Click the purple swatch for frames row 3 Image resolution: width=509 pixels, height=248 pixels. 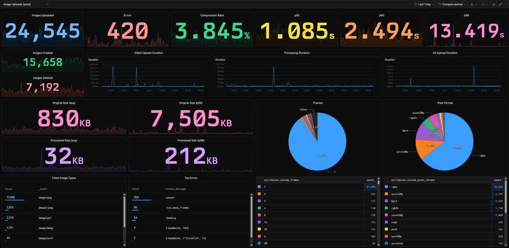click(x=260, y=201)
